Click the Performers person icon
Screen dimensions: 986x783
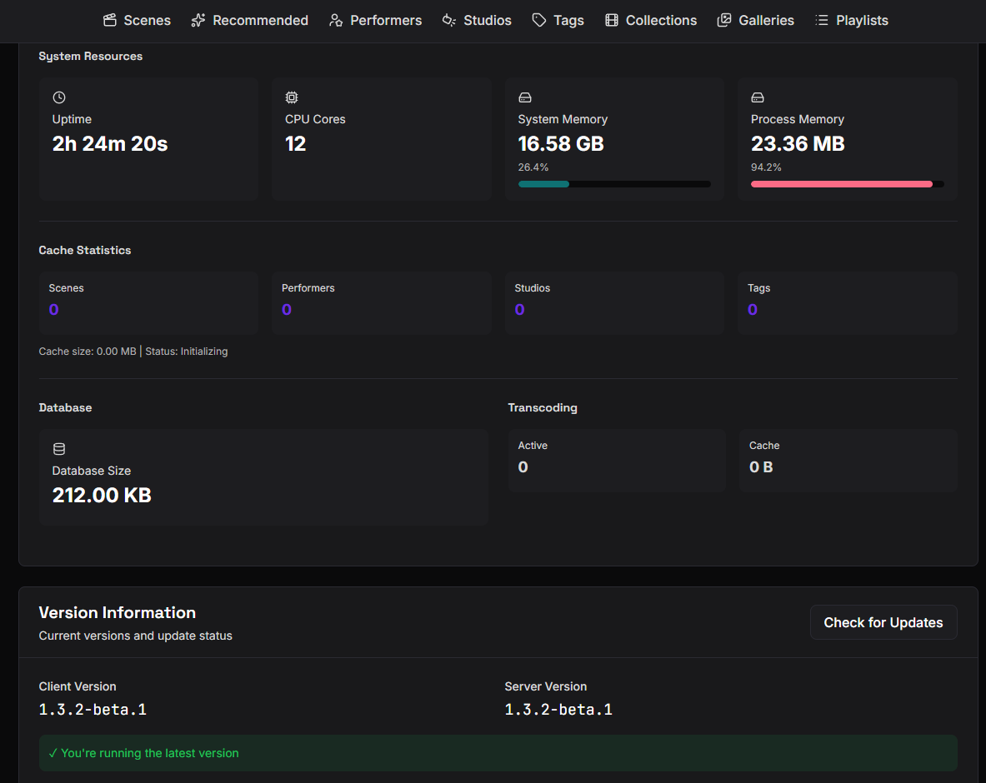point(336,20)
